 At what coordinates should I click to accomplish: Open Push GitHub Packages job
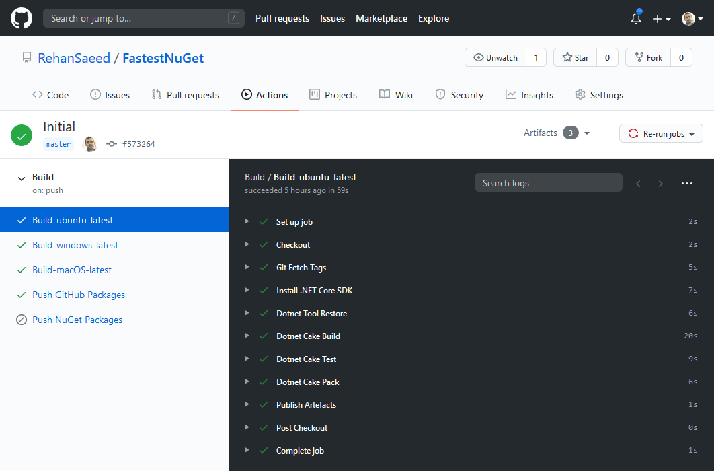(79, 295)
